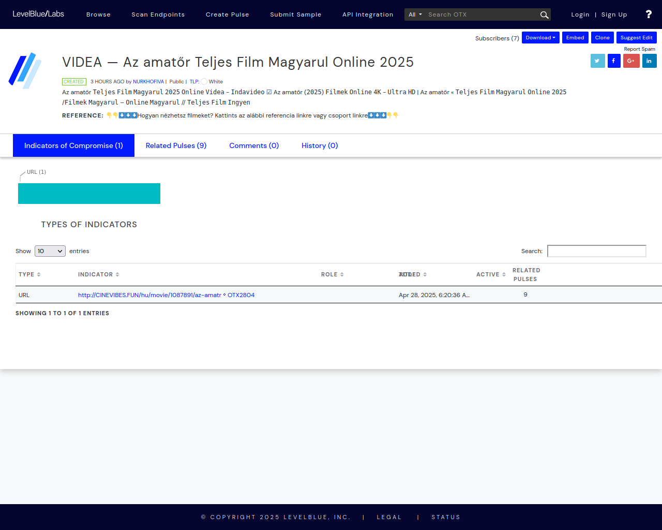The width and height of the screenshot is (662, 530).
Task: Sort table by Role column arrows
Action: point(342,274)
